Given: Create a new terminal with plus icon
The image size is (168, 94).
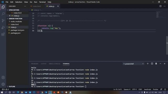Looking at the screenshot, I should [148, 64].
